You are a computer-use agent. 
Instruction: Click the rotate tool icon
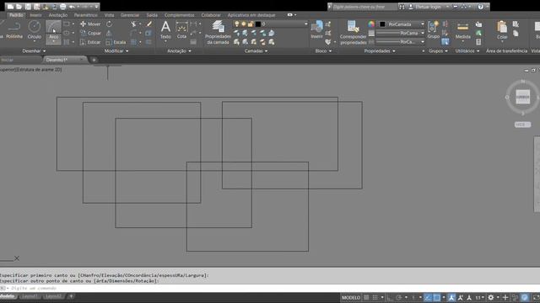pyautogui.click(x=109, y=24)
